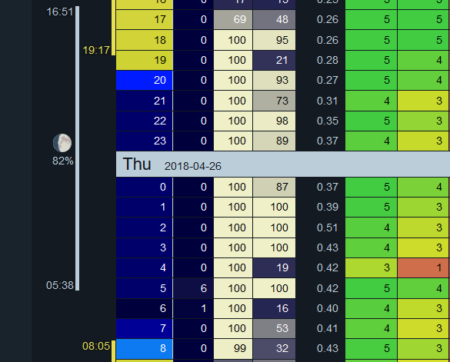Click the yellow hour 17 cell

click(x=145, y=19)
